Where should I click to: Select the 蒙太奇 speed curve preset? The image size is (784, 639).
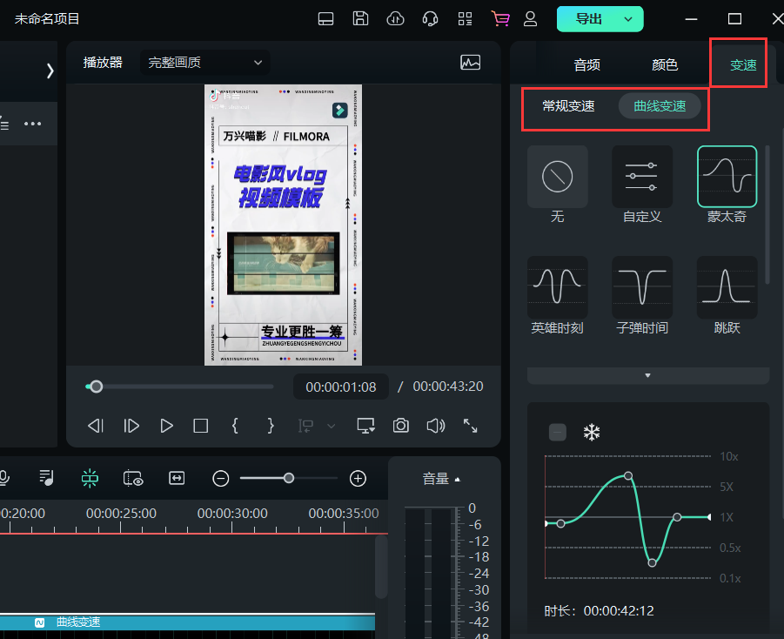727,177
